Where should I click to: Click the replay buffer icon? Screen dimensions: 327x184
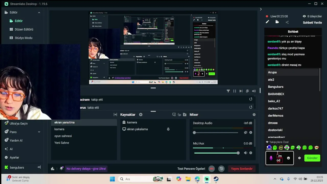221,169
